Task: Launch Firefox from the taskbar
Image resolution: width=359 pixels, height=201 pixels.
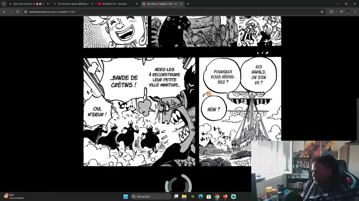Action: coord(225,197)
